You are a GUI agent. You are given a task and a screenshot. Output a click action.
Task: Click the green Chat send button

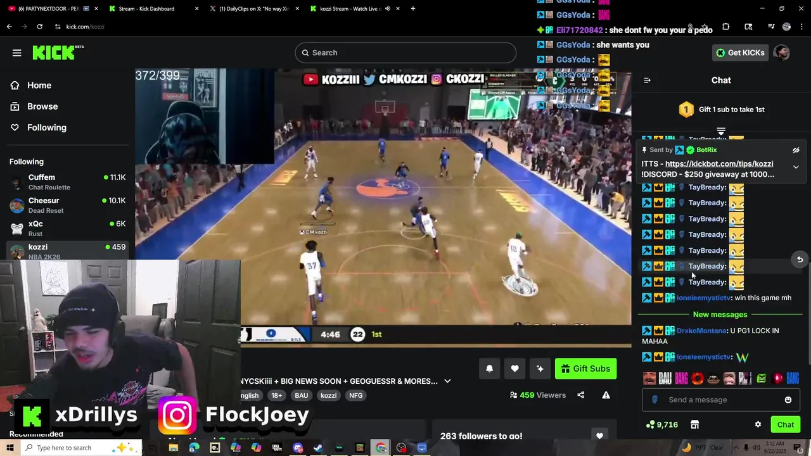pos(786,425)
